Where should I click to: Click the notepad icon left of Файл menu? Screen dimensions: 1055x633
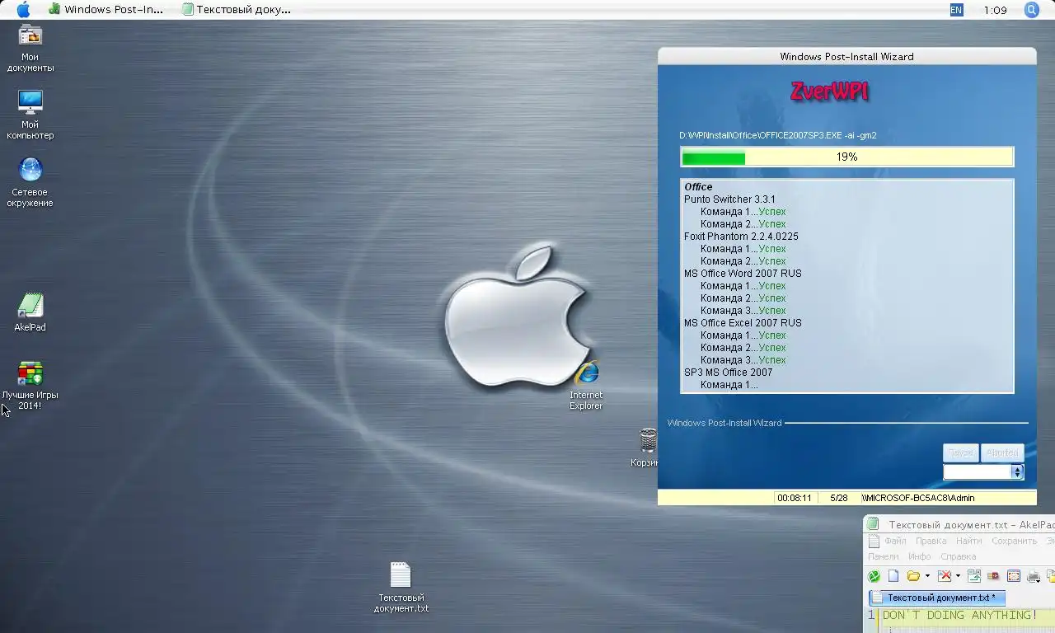point(874,541)
